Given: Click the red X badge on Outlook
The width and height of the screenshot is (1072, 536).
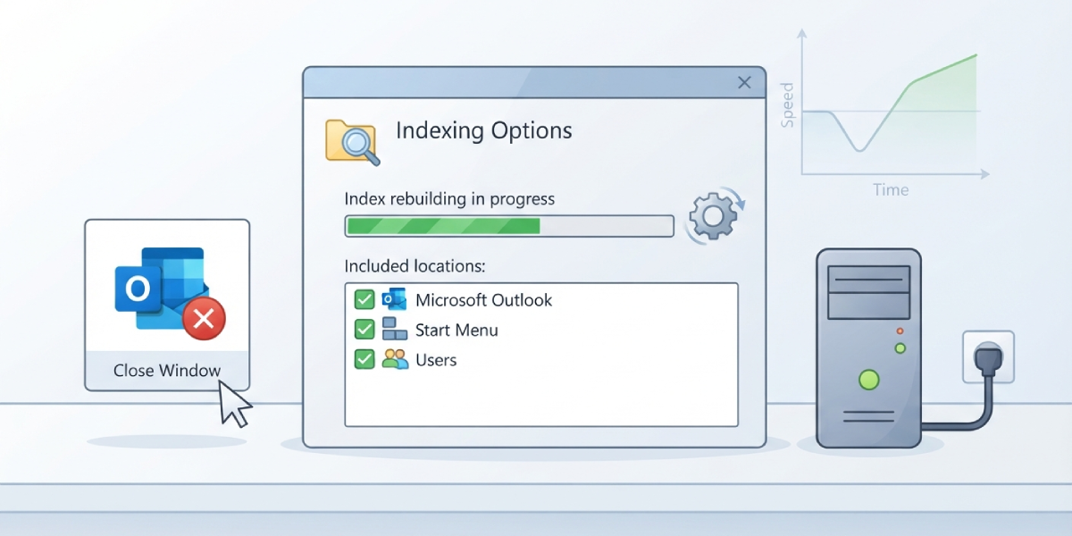Looking at the screenshot, I should (204, 319).
